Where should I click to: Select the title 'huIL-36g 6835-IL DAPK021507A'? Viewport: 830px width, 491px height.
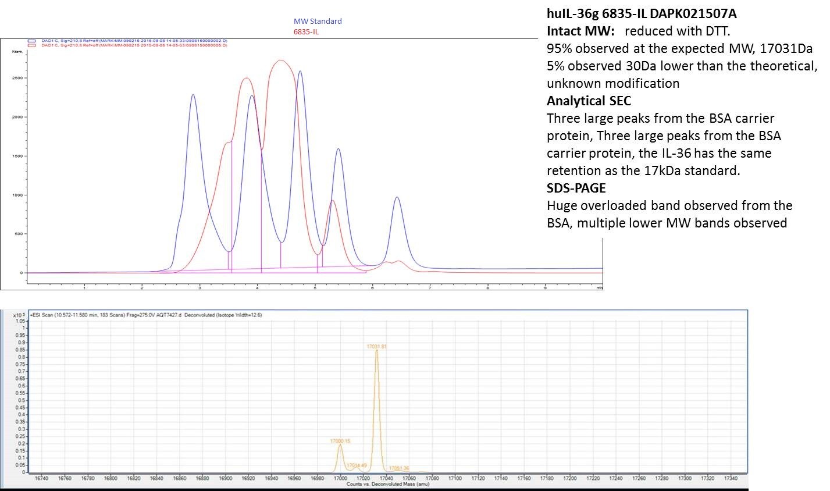tap(642, 13)
